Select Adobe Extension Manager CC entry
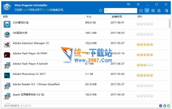172x109 pixels. [x=31, y=43]
